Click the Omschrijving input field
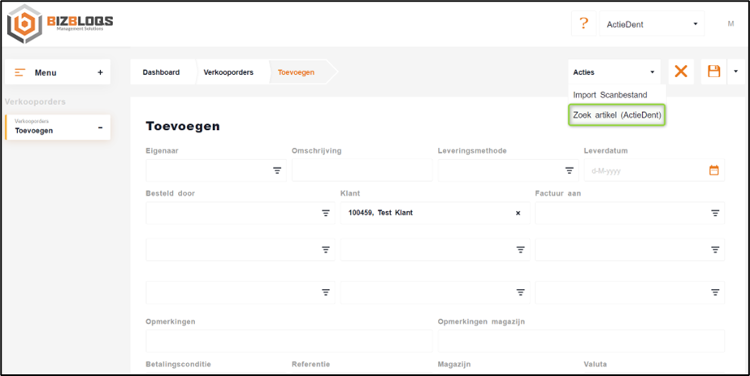 [x=362, y=171]
